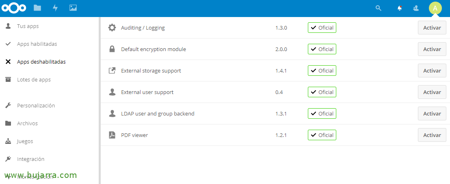
Task: Enable LDAP user and group backend
Action: point(432,113)
